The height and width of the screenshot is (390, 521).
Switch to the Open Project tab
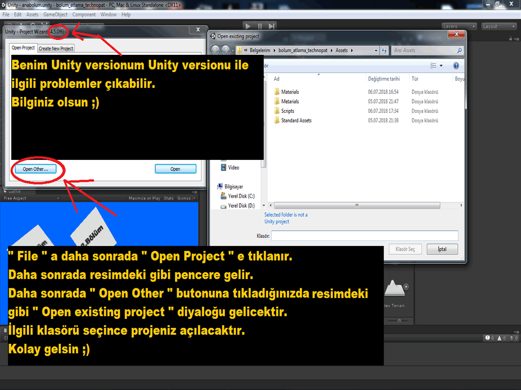(23, 48)
